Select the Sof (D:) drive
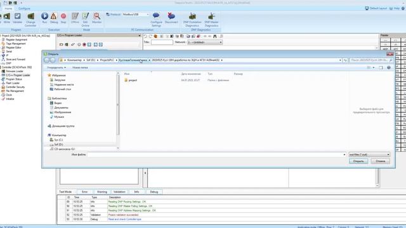Viewport: 406px width, 228px height. [x=58, y=144]
